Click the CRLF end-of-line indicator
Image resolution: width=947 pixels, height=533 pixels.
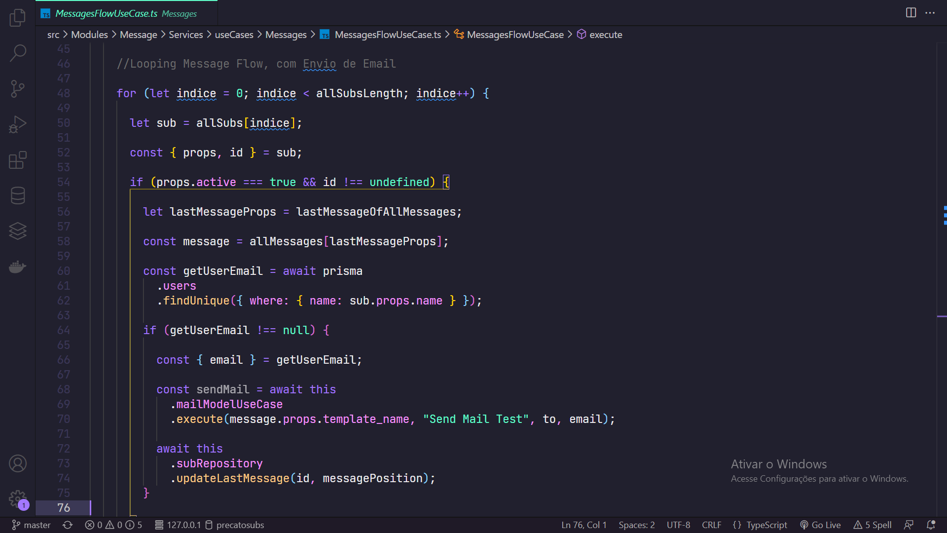coord(711,525)
